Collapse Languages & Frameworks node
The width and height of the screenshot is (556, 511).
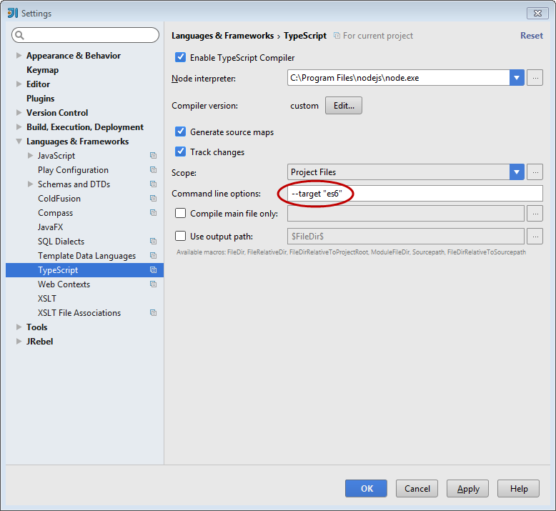coord(19,141)
